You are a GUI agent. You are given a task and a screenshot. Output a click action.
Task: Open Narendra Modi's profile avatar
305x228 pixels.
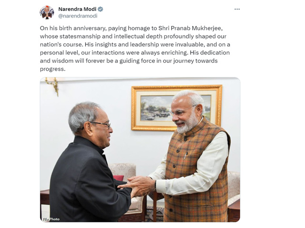[x=47, y=12]
